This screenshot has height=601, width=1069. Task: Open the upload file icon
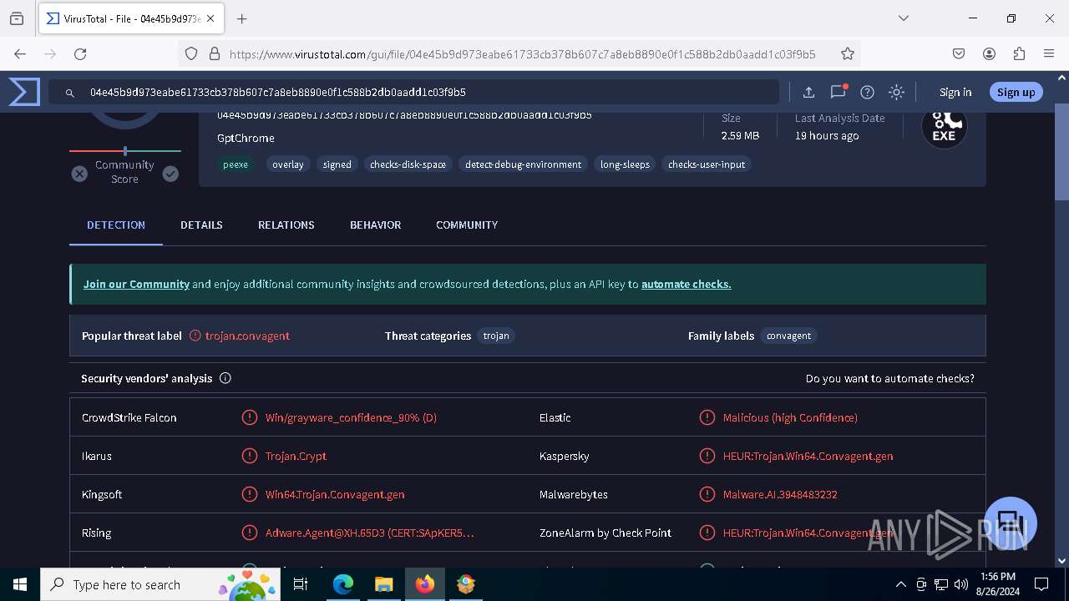point(808,93)
